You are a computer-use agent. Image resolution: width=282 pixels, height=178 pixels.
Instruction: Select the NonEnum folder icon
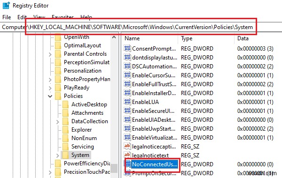(x=65, y=138)
